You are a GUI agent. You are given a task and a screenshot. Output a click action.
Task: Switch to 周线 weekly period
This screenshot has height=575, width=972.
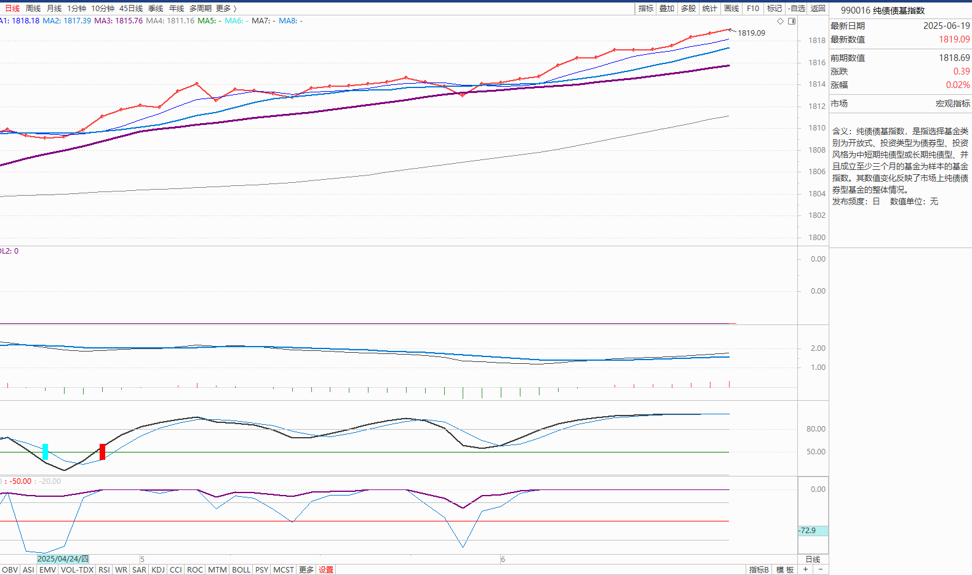click(33, 9)
